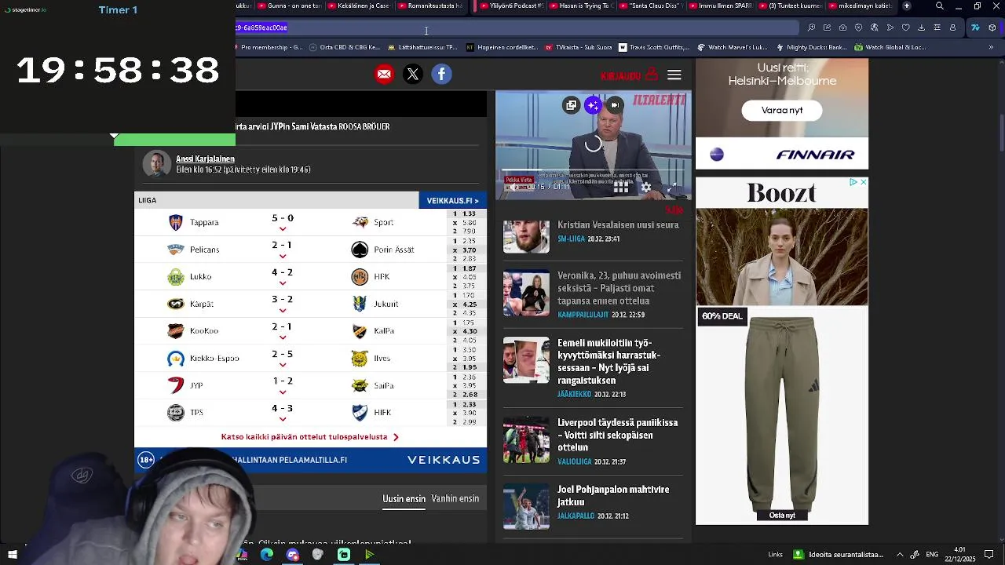Close the Boozt advertisement
The width and height of the screenshot is (1005, 565).
[x=863, y=182]
